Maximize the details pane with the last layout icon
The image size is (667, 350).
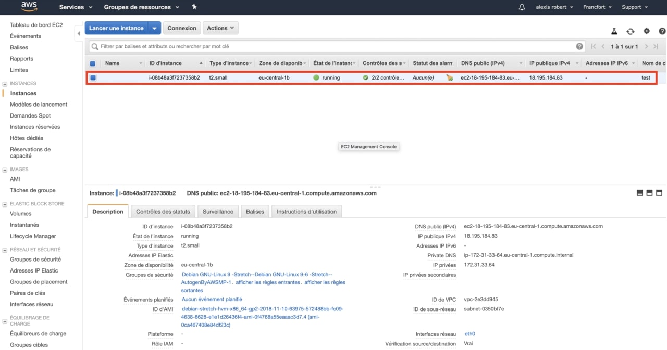point(659,192)
